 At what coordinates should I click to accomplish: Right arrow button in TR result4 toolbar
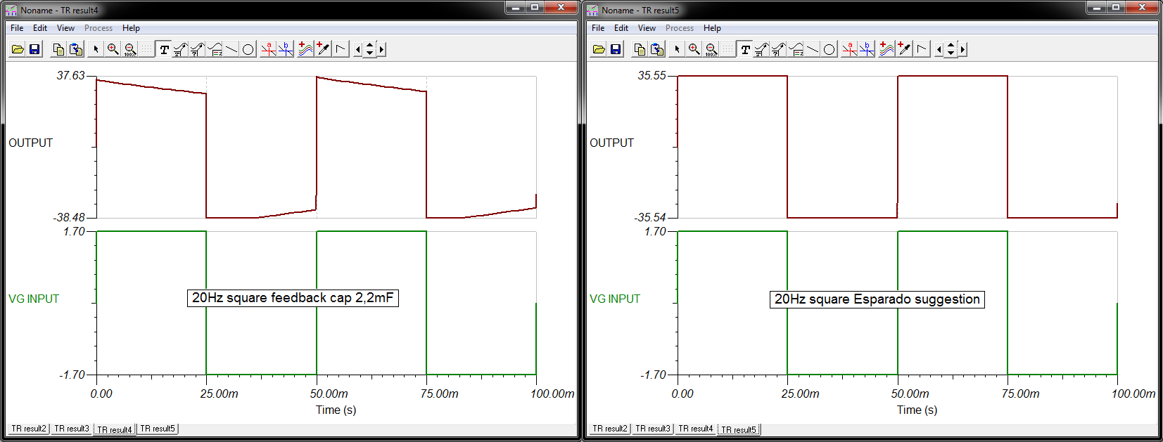pos(381,49)
